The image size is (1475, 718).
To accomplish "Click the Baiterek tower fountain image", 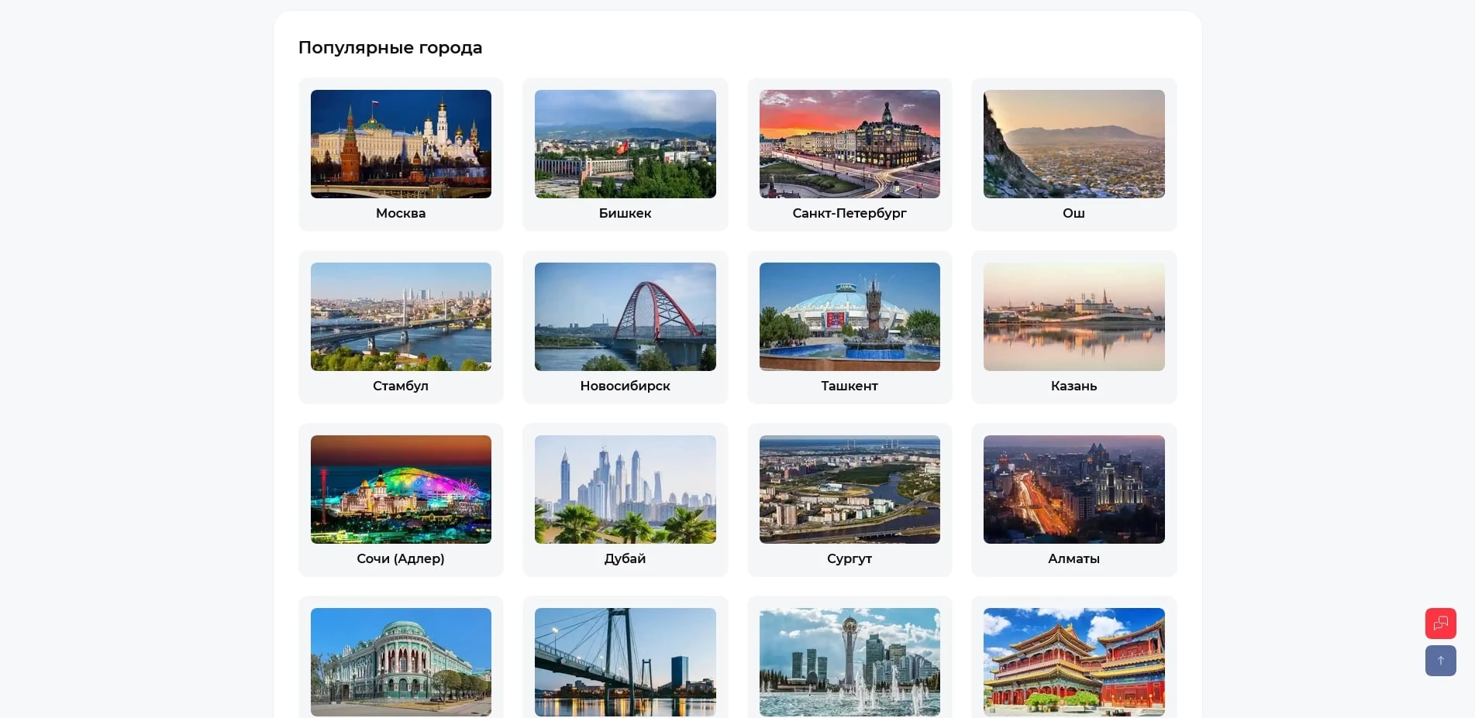I will click(x=850, y=662).
